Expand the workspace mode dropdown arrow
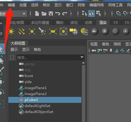The width and height of the screenshot is (131, 122). (x=24, y=14)
